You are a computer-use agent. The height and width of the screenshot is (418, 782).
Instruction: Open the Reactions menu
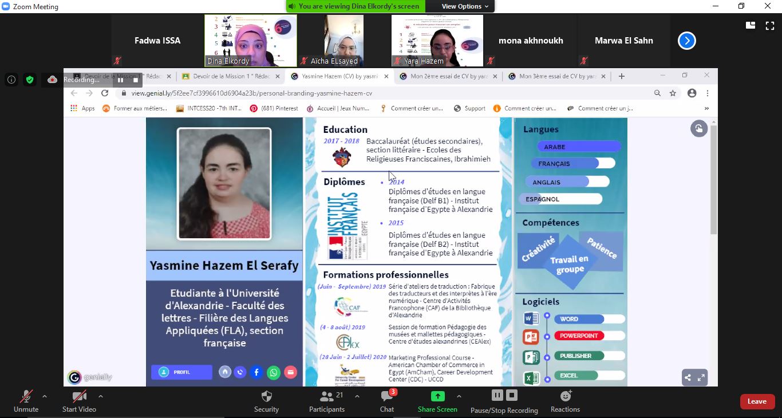565,397
